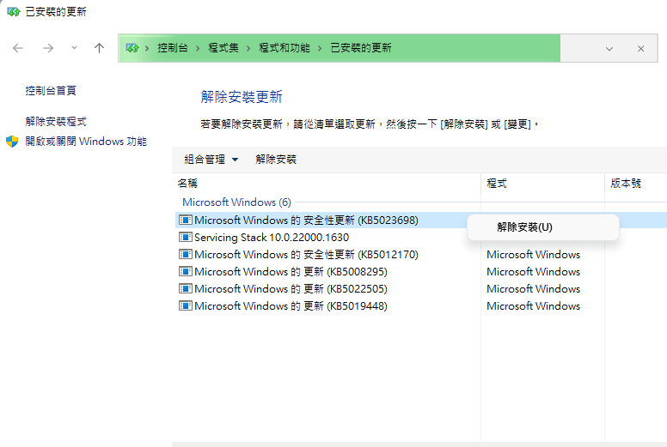Expand the address bar history dropdown
Image resolution: width=667 pixels, height=447 pixels.
(609, 49)
